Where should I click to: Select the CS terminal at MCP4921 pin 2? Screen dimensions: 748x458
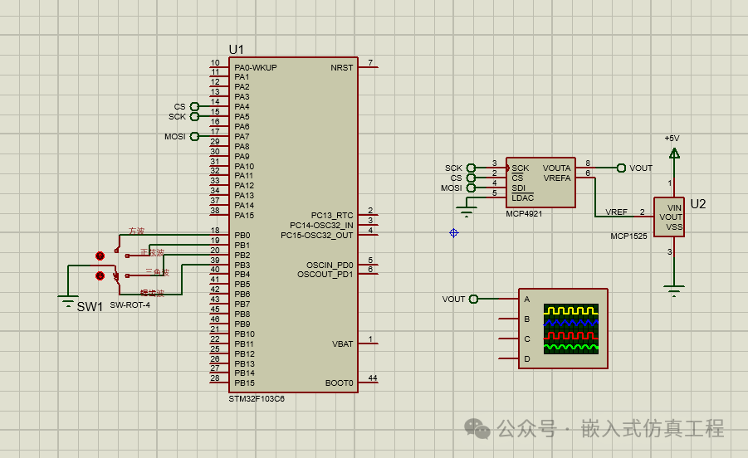pos(471,178)
